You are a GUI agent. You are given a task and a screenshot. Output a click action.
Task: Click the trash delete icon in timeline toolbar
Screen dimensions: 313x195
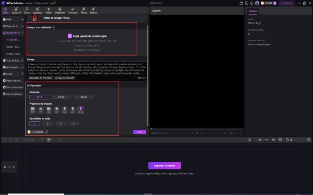[16, 140]
